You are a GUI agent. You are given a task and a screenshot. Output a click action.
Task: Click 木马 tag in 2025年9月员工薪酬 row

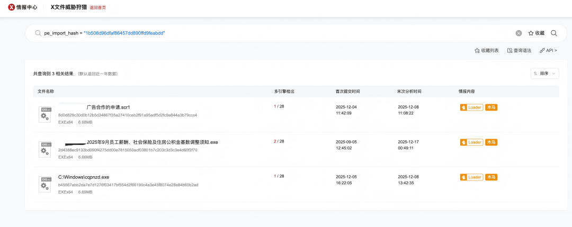coord(491,142)
